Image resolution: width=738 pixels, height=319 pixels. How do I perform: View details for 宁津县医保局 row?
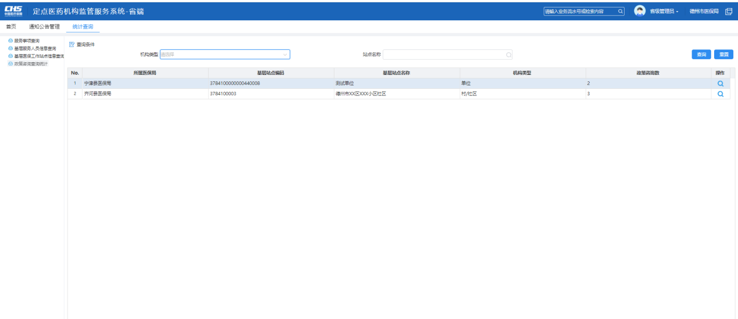720,84
